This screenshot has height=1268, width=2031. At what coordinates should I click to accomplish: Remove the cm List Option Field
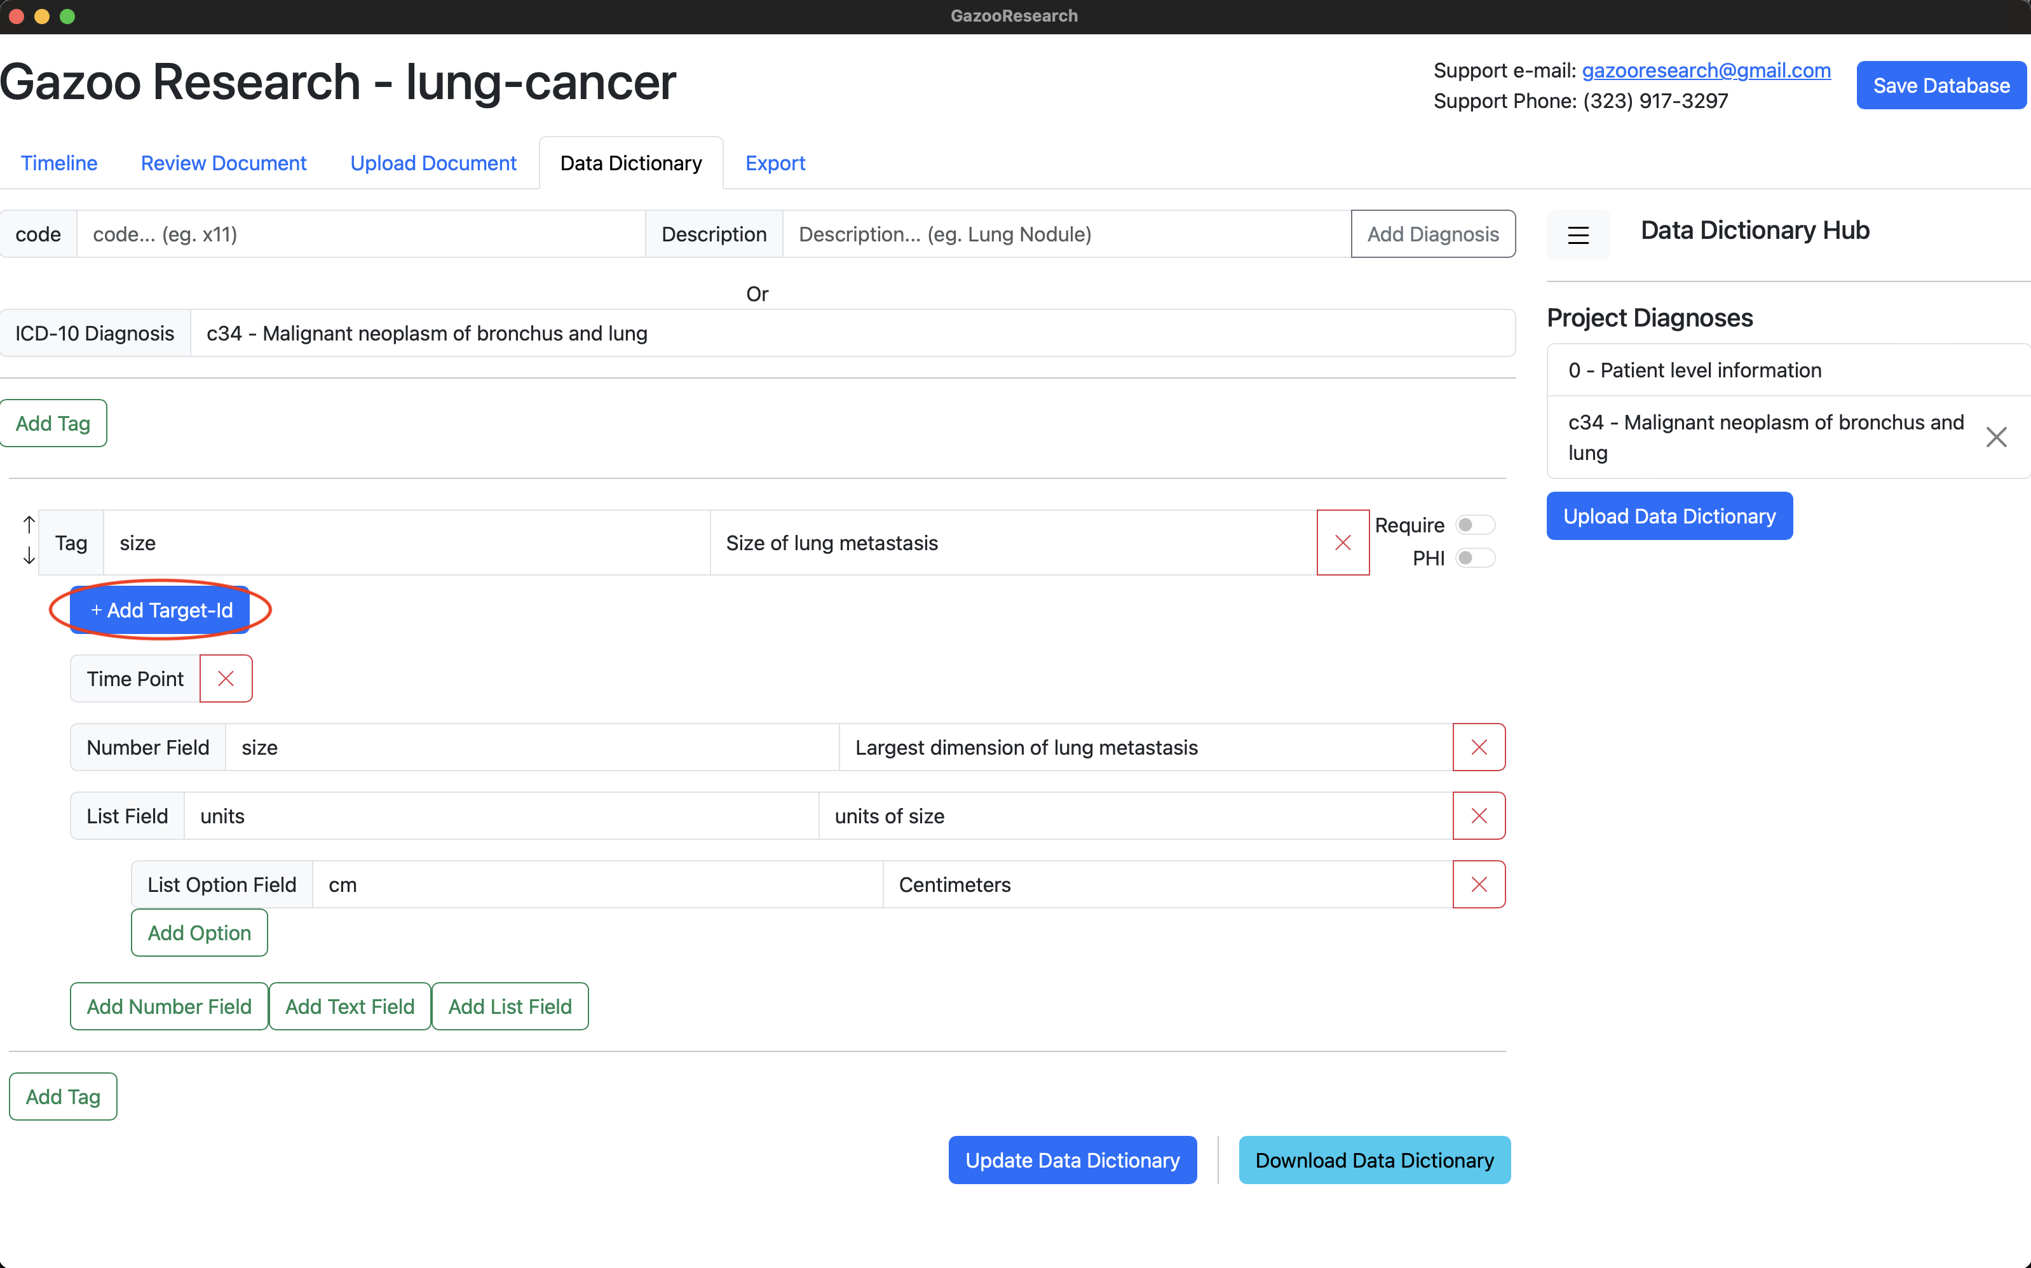click(1478, 885)
